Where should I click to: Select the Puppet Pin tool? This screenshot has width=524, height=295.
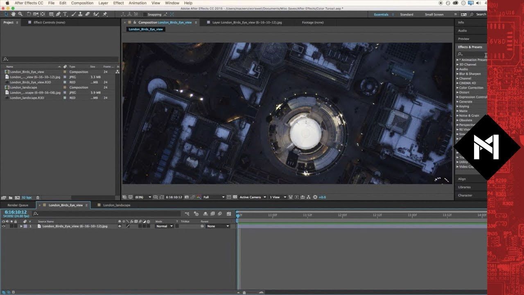(105, 14)
